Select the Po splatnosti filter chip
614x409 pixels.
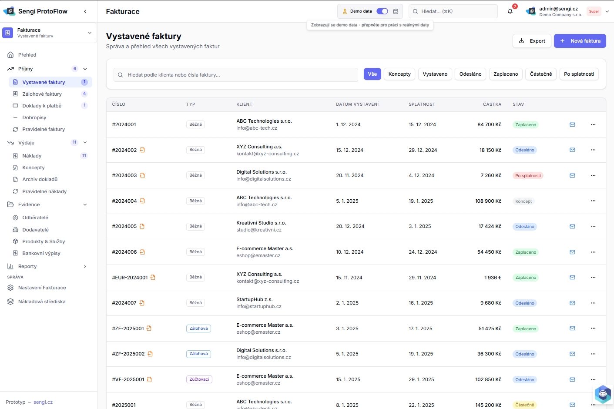(x=579, y=74)
